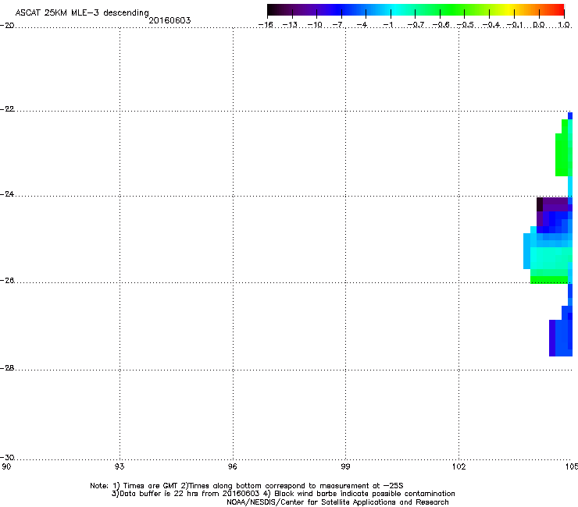
Task: Click the longitude axis label '93'
Action: pos(120,467)
